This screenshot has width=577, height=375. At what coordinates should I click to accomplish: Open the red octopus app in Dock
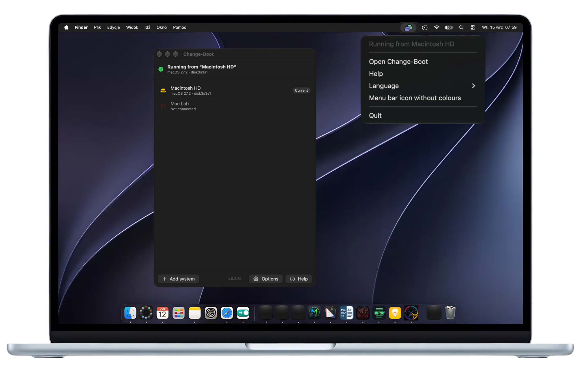(x=363, y=313)
